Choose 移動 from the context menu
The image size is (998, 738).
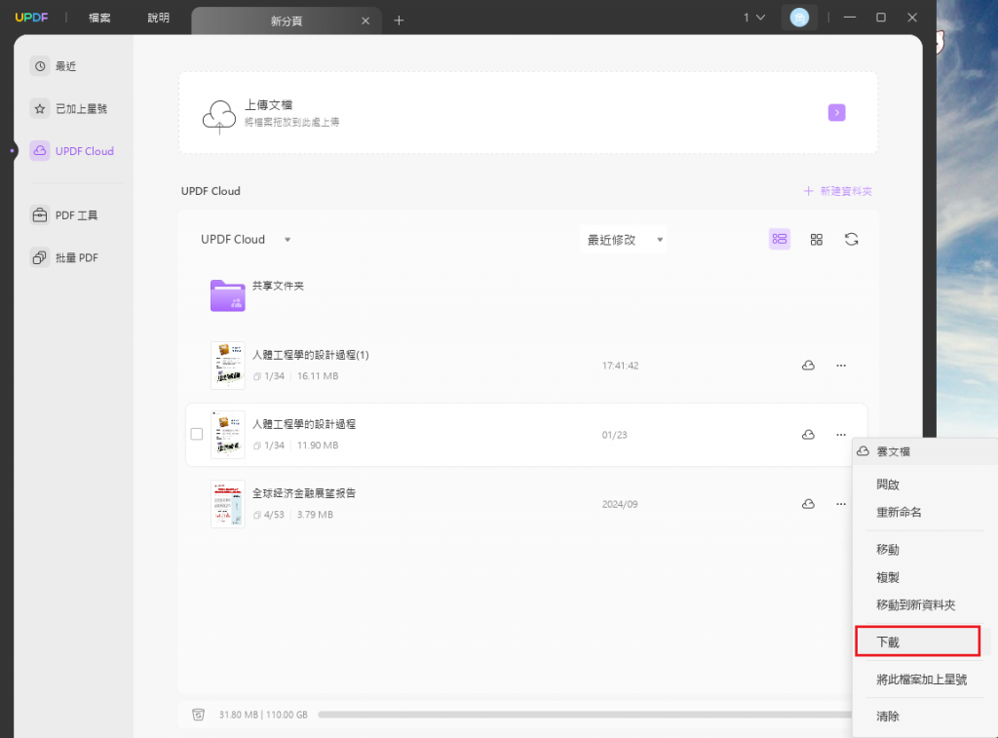tap(888, 550)
